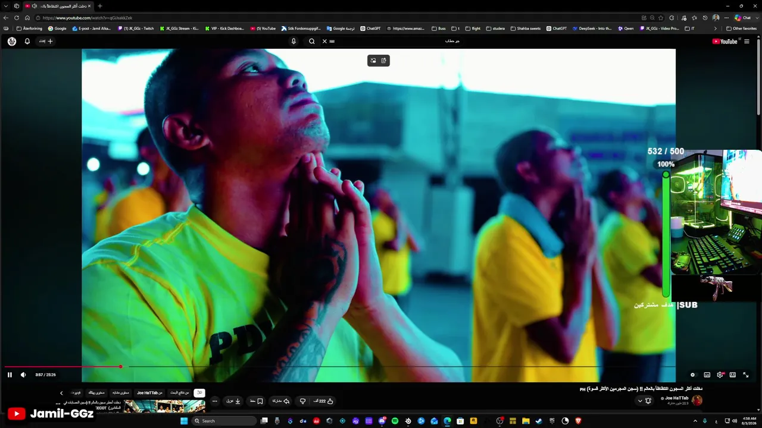
Task: Click the miniplayer icon above the video
Action: 373,61
